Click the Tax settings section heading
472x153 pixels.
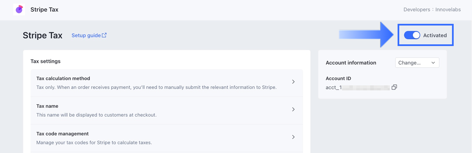click(46, 61)
